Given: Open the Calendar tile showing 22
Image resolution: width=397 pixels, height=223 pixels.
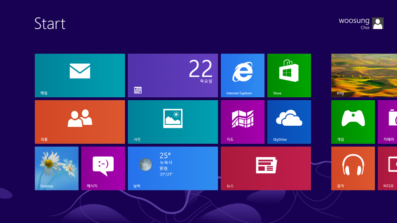Looking at the screenshot, I should [173, 76].
